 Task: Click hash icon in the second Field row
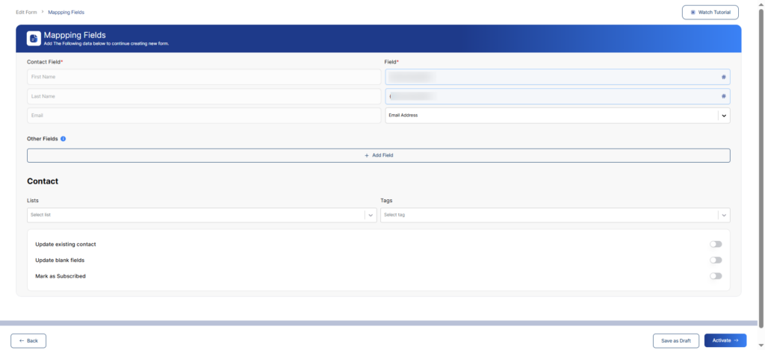click(x=723, y=96)
